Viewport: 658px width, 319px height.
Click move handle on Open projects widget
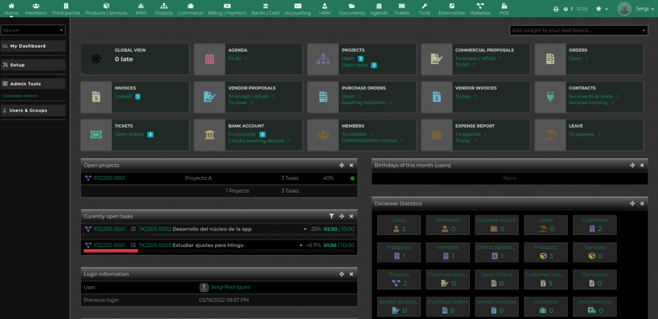click(x=342, y=165)
